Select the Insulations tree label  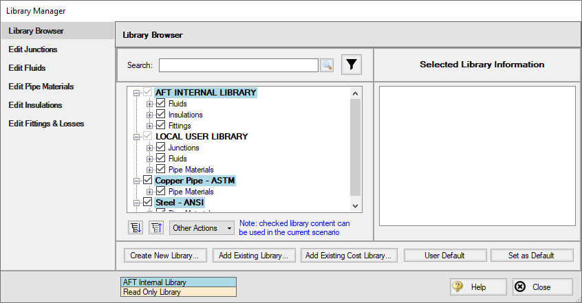click(185, 115)
